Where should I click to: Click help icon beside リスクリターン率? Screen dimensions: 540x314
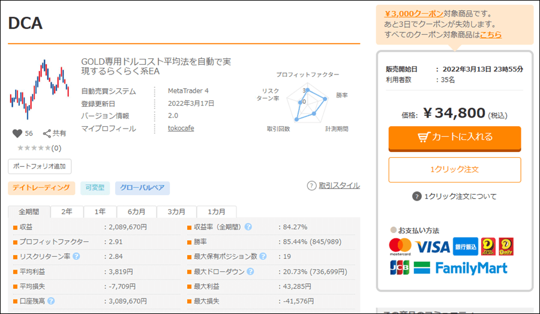[x=76, y=256]
